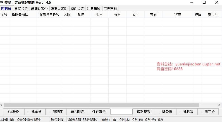
Task: Click the 双击设置任务 column header
Action: coord(49,14)
